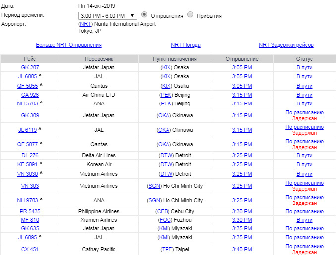Image resolution: width=336 pixels, height=255 pixels.
Task: Open flight CA 926 link
Action: coord(30,95)
